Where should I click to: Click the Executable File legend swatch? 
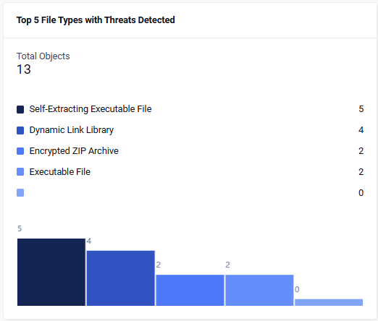click(x=20, y=172)
